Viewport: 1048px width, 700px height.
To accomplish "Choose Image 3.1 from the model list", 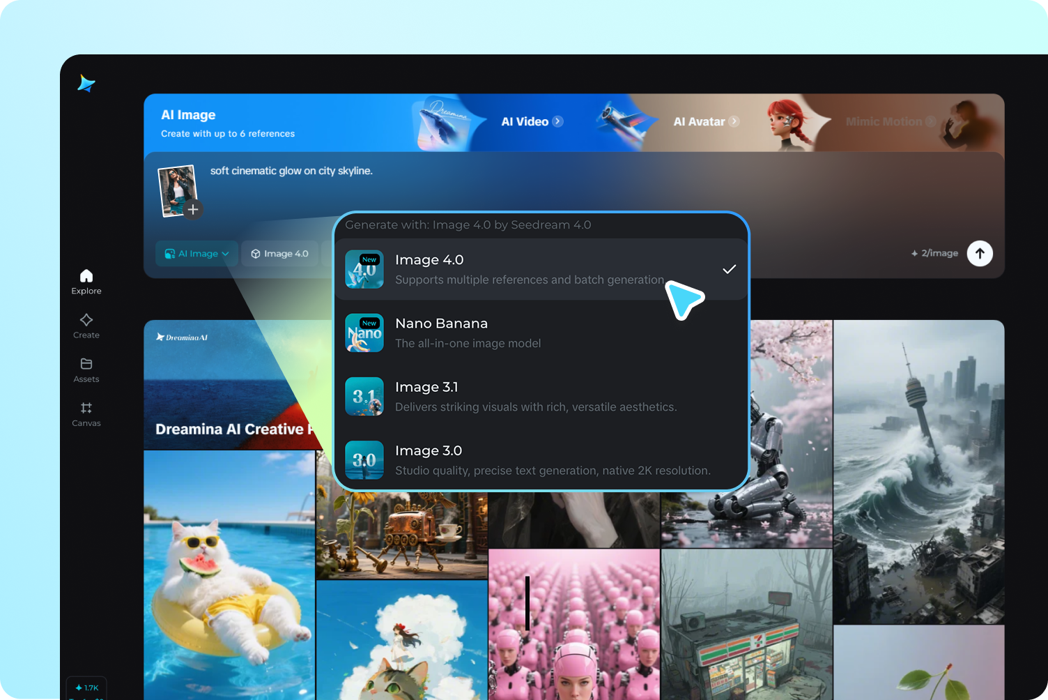I will point(541,397).
